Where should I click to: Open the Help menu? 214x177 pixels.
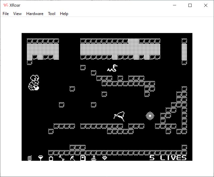tap(64, 14)
